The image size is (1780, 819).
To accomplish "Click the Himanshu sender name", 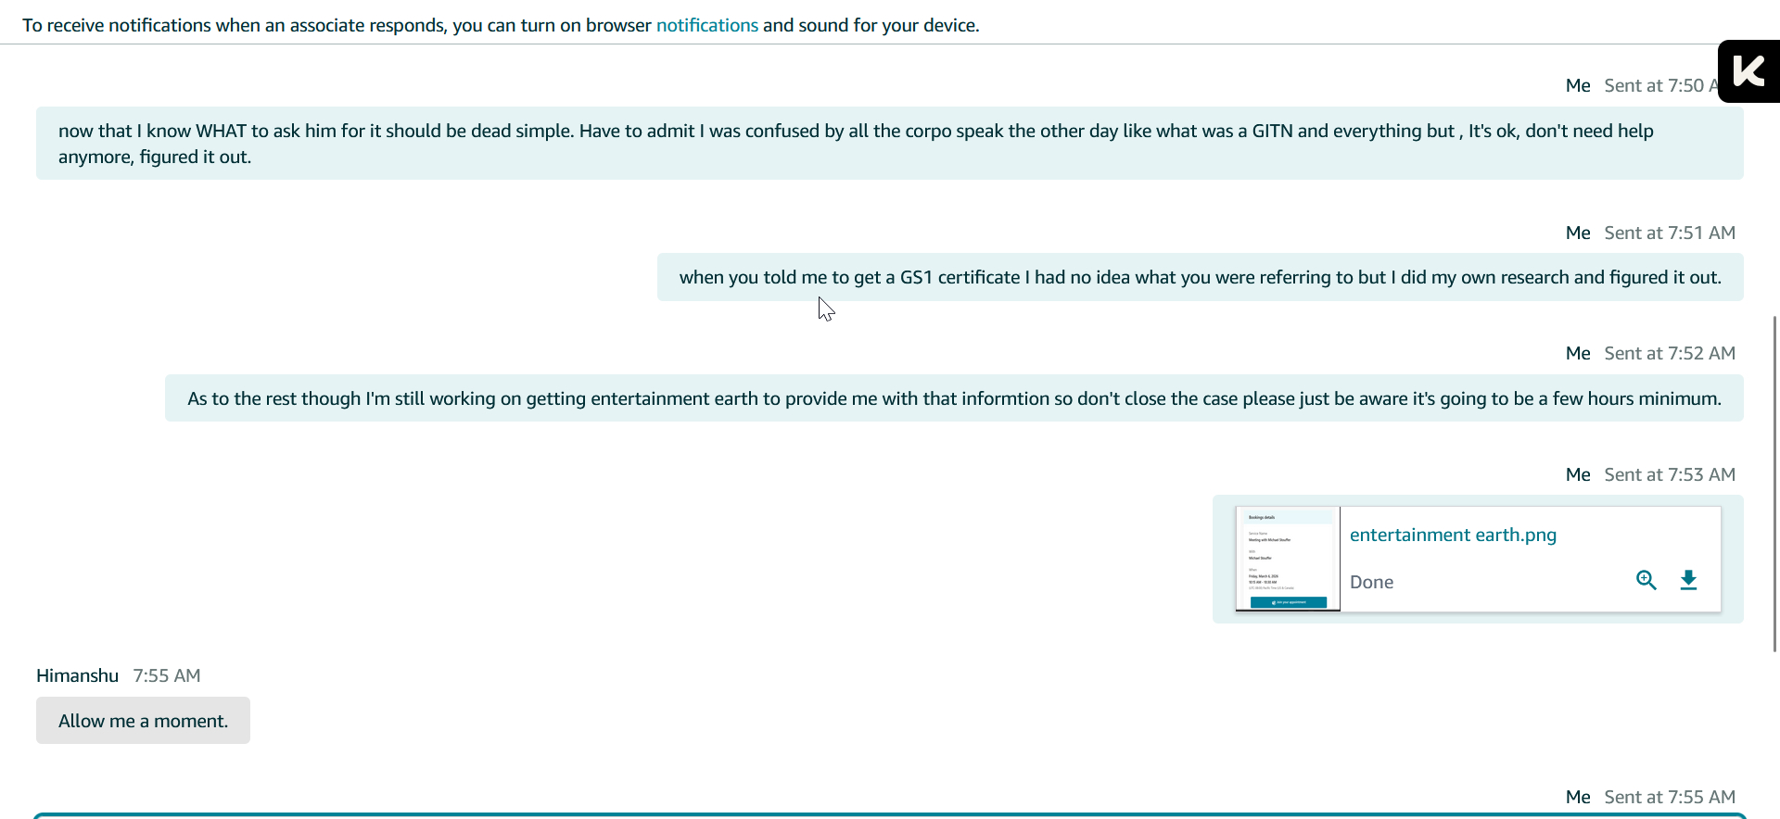I will click(77, 675).
